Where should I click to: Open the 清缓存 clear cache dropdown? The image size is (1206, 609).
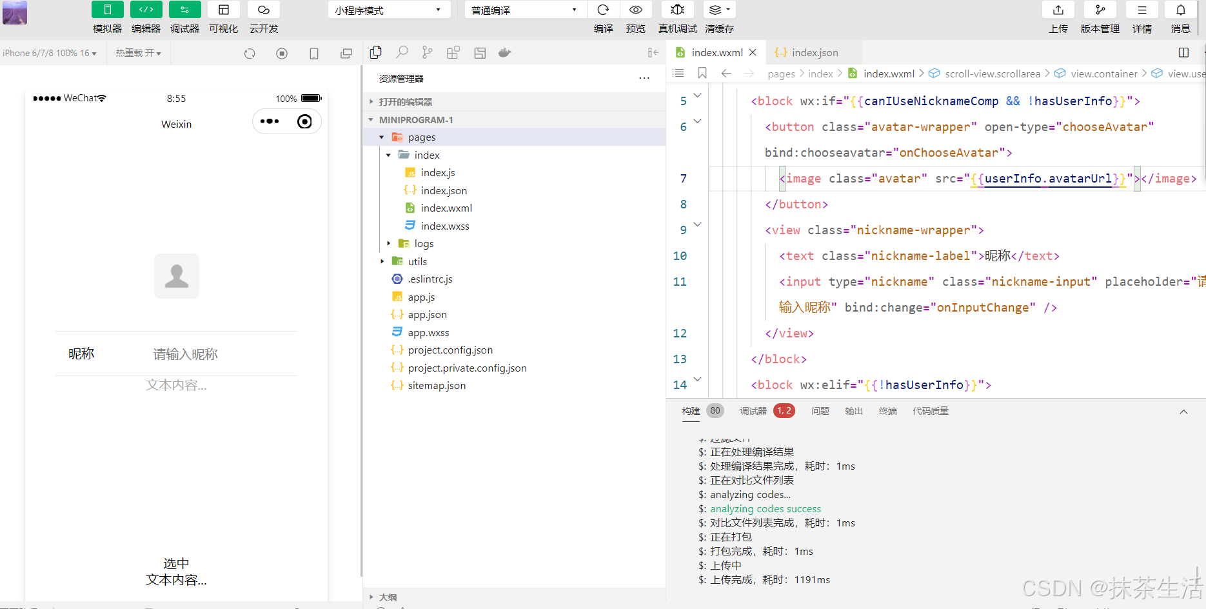[719, 10]
